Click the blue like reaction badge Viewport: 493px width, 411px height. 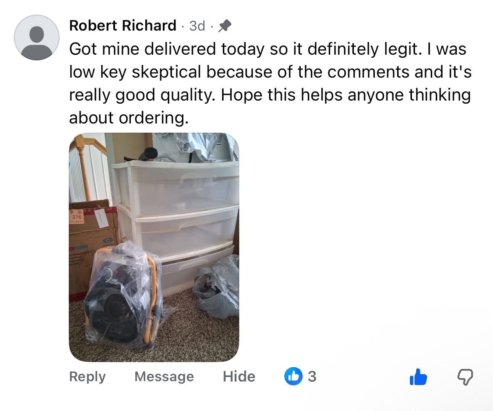[293, 376]
